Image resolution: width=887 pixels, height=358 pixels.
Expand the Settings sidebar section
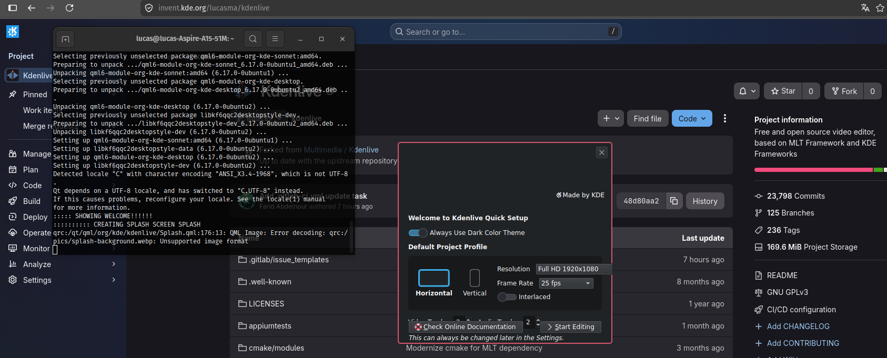click(37, 280)
